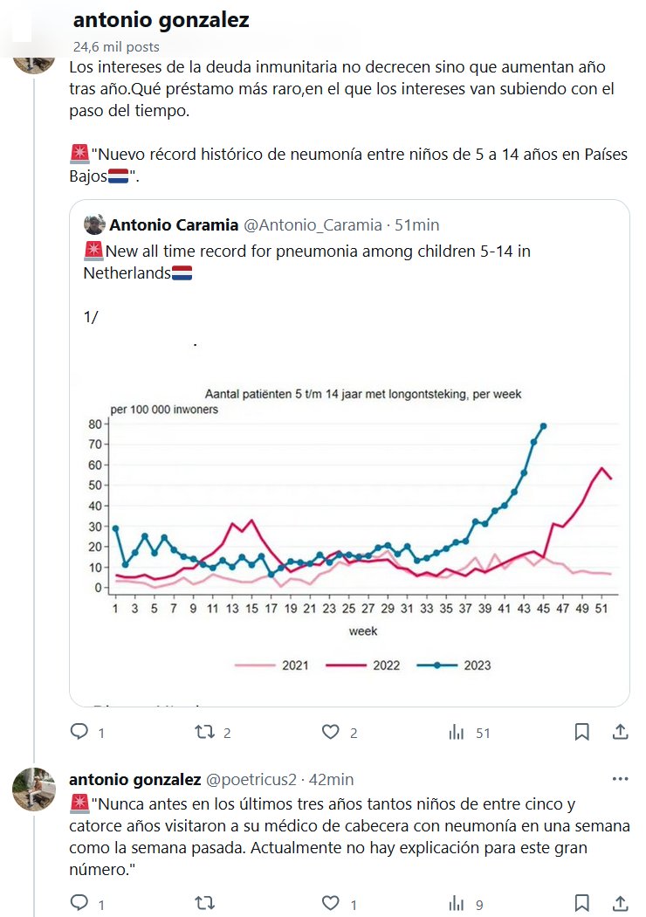Click Antonio Caramia's small avatar in quote
This screenshot has height=917, width=646.
click(94, 224)
